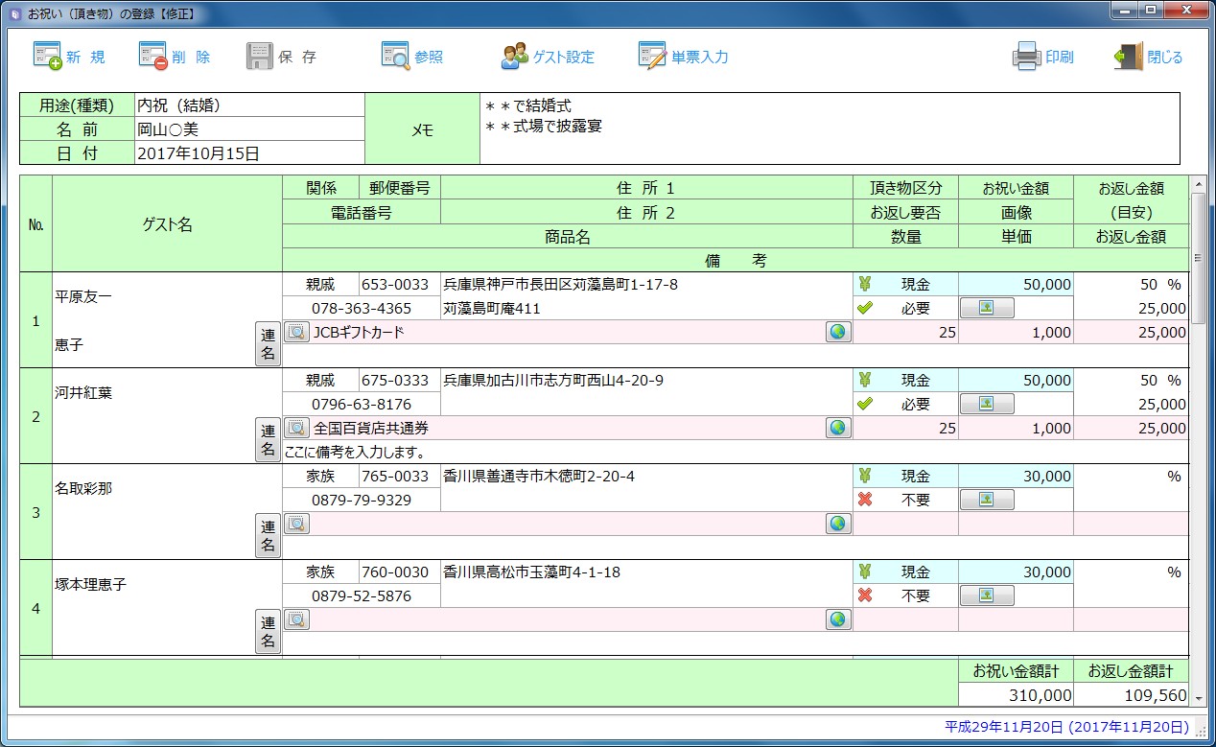Open the 日付 field 2017年10月15日
Viewport: 1216px width, 747px height.
(x=249, y=152)
